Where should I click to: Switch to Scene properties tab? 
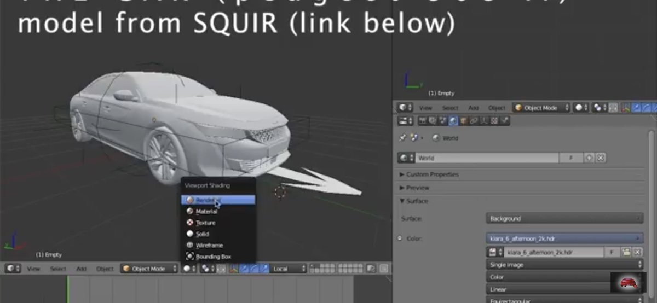click(443, 121)
